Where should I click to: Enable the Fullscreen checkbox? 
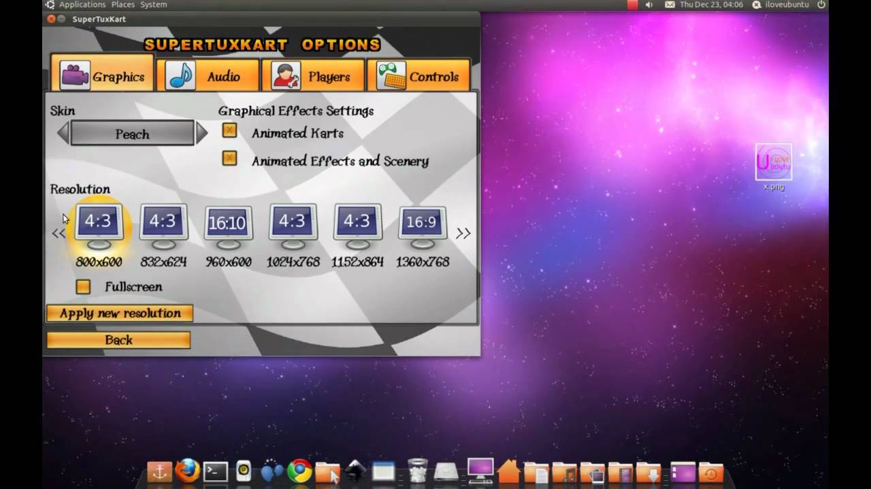tap(83, 287)
